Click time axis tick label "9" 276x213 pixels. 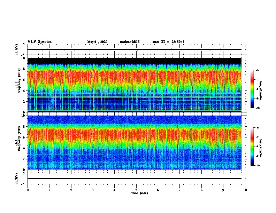click(223, 190)
